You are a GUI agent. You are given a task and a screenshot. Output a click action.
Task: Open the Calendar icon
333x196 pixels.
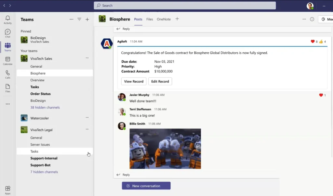[x=8, y=61]
